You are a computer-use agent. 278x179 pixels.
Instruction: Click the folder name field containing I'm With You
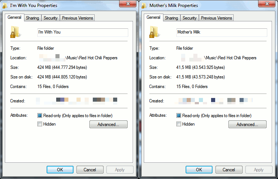pyautogui.click(x=82, y=32)
